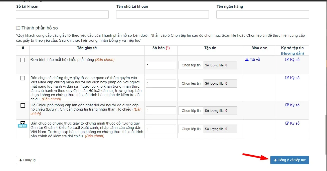Screen dimensions: 327x171
Task: Open the Hướng dẫn link
Action: tap(292, 53)
